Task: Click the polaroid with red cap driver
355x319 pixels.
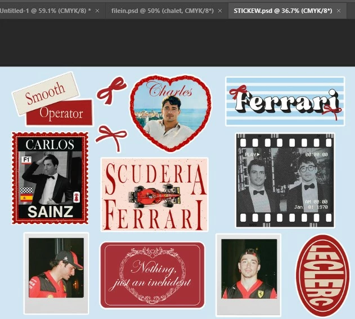Action: (x=56, y=273)
